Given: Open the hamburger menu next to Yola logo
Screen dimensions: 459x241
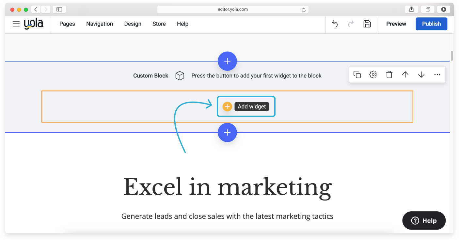Looking at the screenshot, I should [16, 24].
